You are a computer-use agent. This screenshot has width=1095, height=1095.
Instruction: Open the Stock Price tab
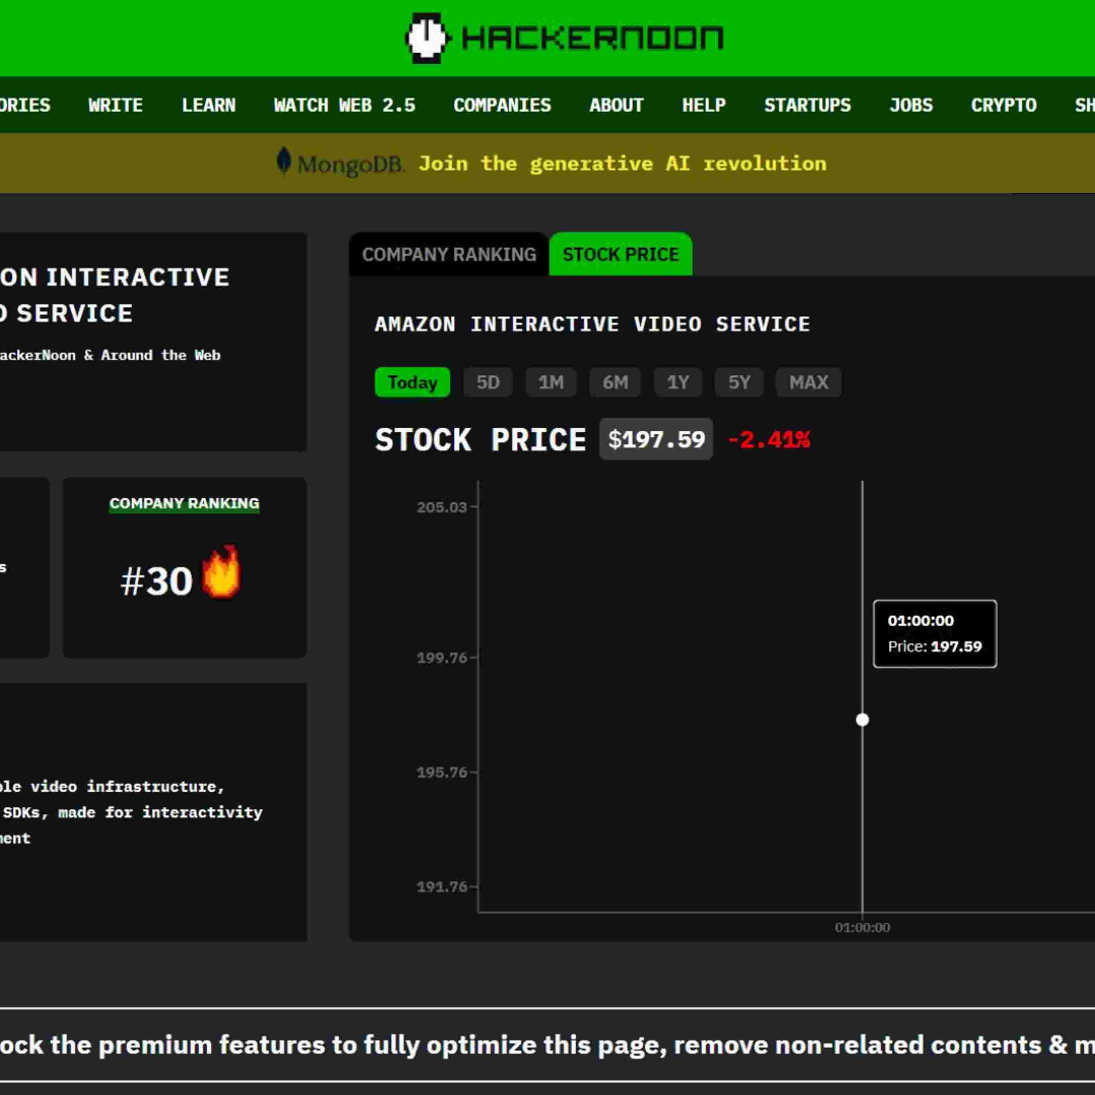point(620,254)
